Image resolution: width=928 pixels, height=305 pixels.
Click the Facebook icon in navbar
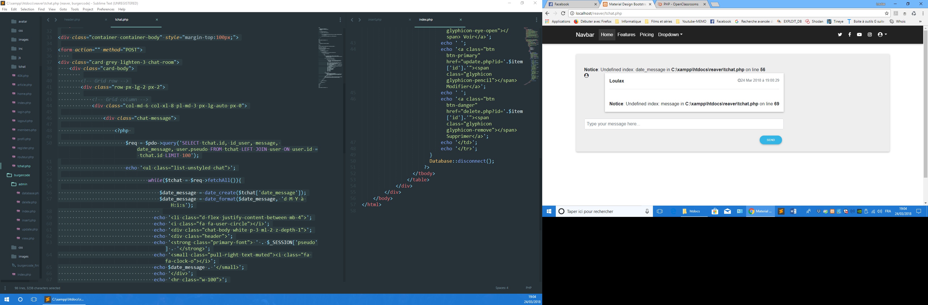click(x=849, y=34)
